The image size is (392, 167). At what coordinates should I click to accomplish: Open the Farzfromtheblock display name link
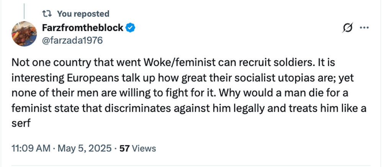point(82,28)
